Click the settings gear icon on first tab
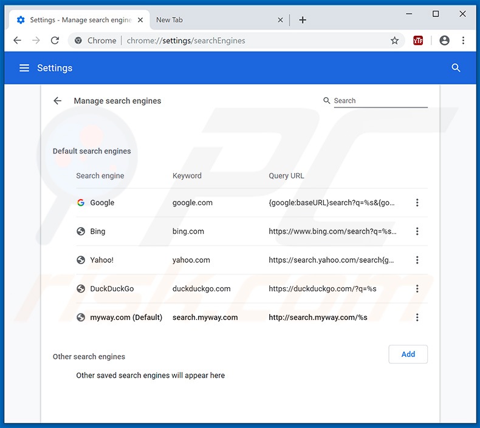480x428 pixels. [x=21, y=20]
